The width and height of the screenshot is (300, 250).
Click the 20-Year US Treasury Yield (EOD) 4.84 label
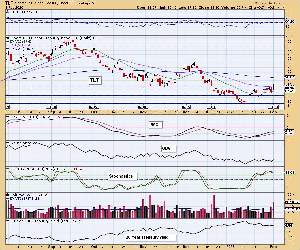coord(46,221)
